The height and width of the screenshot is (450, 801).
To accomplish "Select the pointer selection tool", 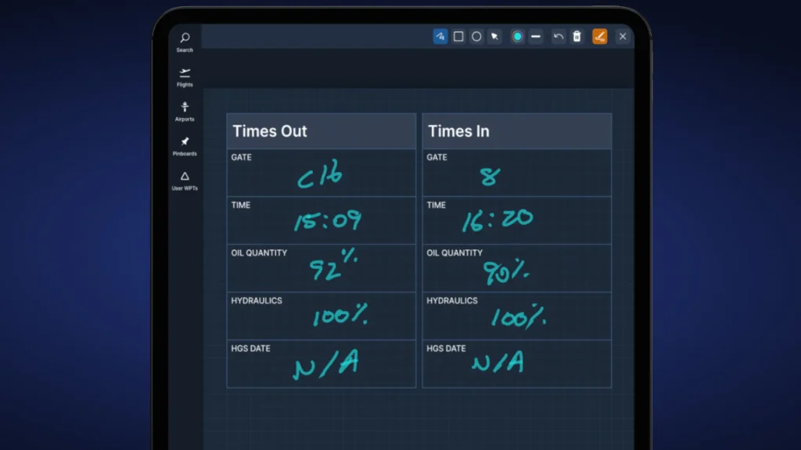I will click(494, 37).
